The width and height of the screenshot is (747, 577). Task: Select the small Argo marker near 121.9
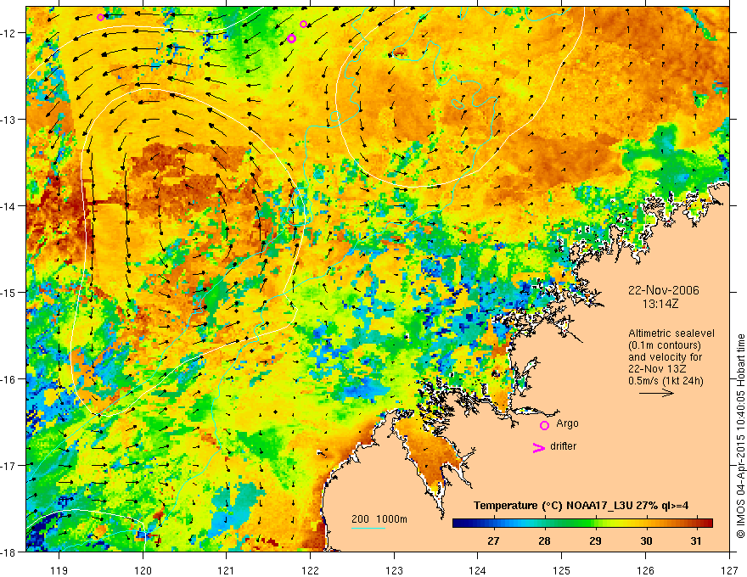(304, 25)
